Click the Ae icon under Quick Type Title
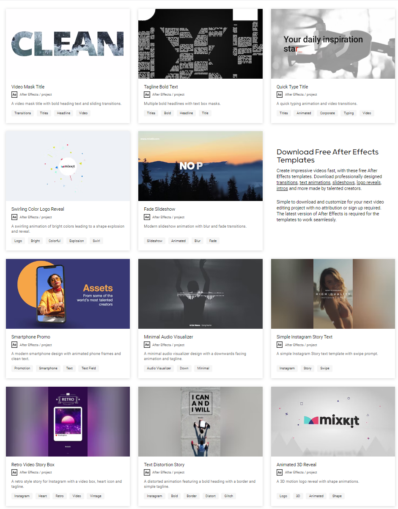Image resolution: width=398 pixels, height=509 pixels. point(280,94)
